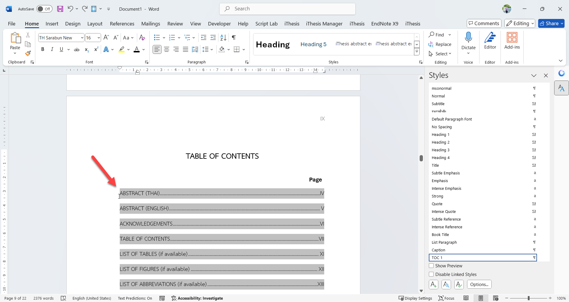The width and height of the screenshot is (569, 302).
Task: Center align the paragraph
Action: pyautogui.click(x=167, y=49)
